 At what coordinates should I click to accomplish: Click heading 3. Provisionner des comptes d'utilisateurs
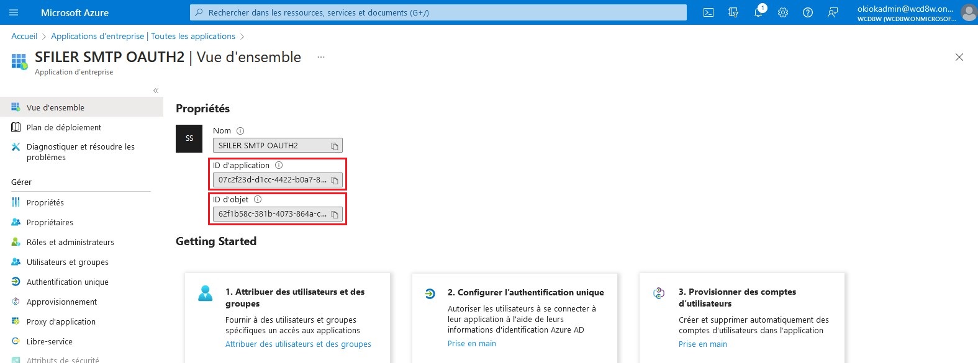click(737, 298)
